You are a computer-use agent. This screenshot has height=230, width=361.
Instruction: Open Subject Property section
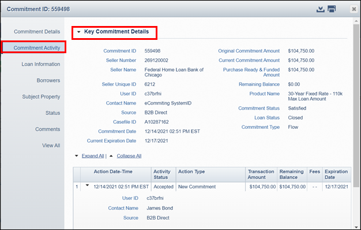click(41, 97)
